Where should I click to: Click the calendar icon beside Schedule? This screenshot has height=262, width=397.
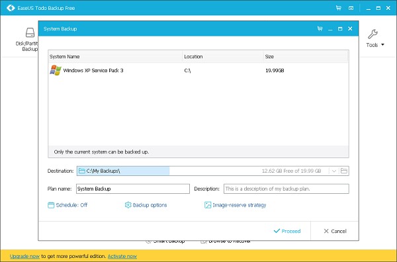pyautogui.click(x=51, y=205)
